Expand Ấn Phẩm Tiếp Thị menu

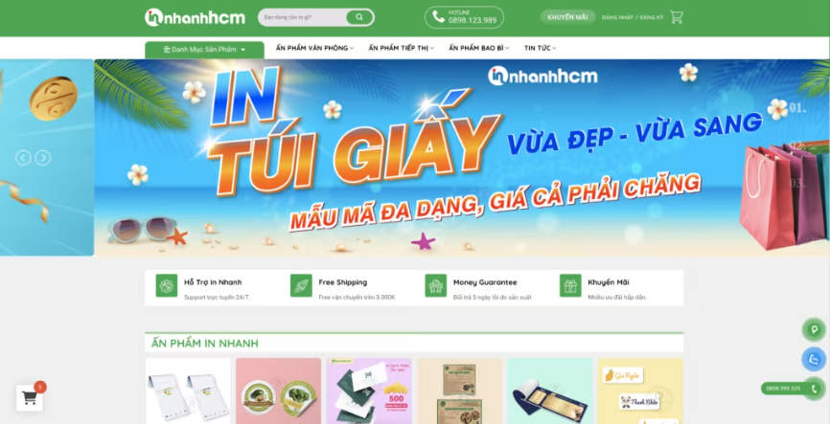pyautogui.click(x=402, y=48)
